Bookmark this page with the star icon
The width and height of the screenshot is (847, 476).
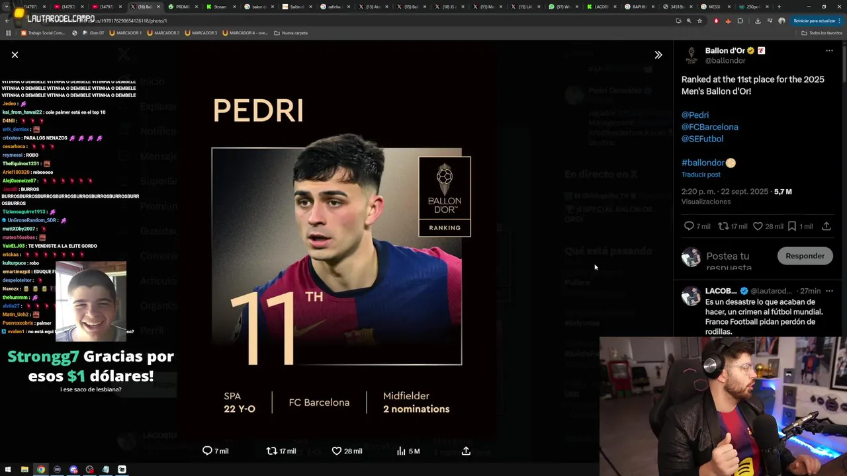(699, 20)
